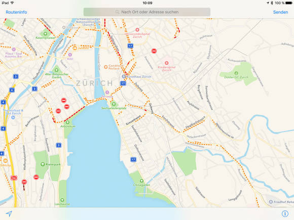Tap the UniversitätsSpital Zürich hospital marker

point(137,30)
